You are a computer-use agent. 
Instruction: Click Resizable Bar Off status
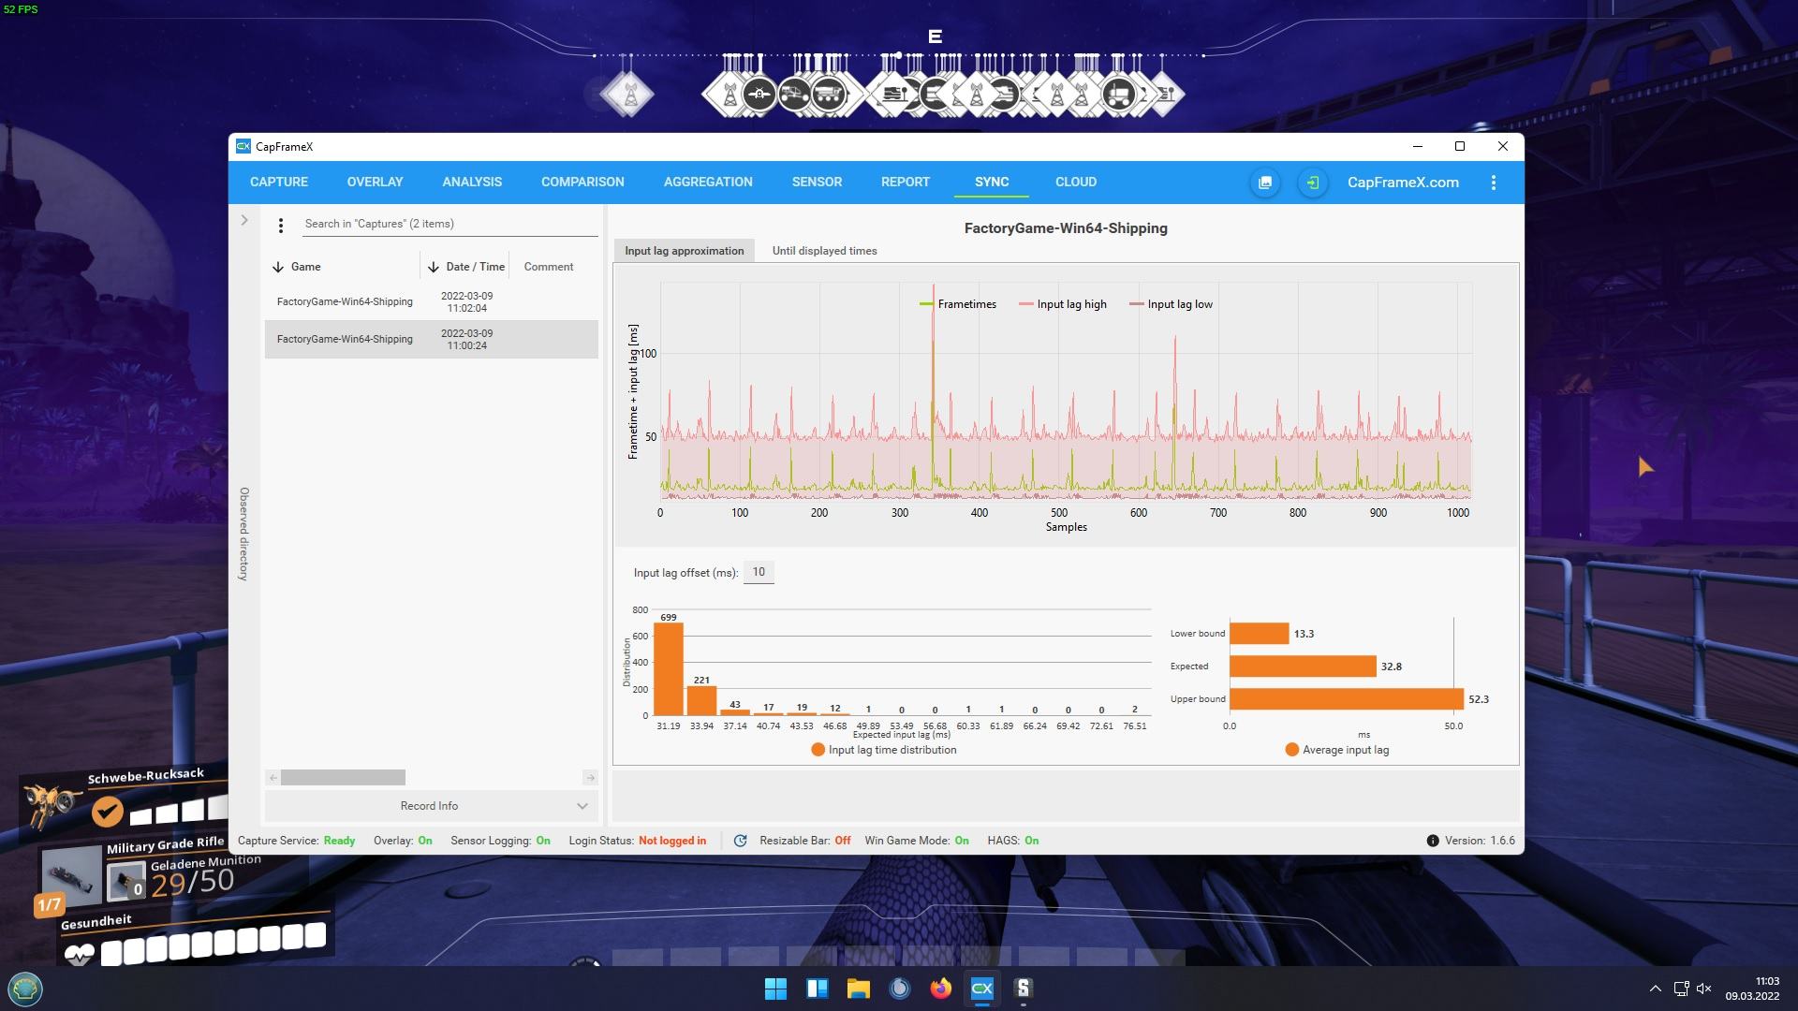805,841
